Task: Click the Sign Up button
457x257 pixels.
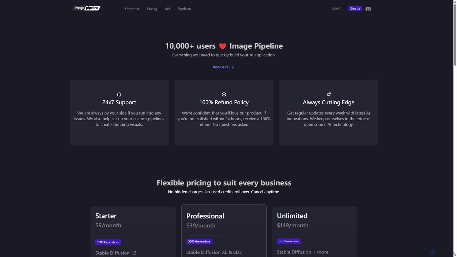Action: click(x=355, y=8)
